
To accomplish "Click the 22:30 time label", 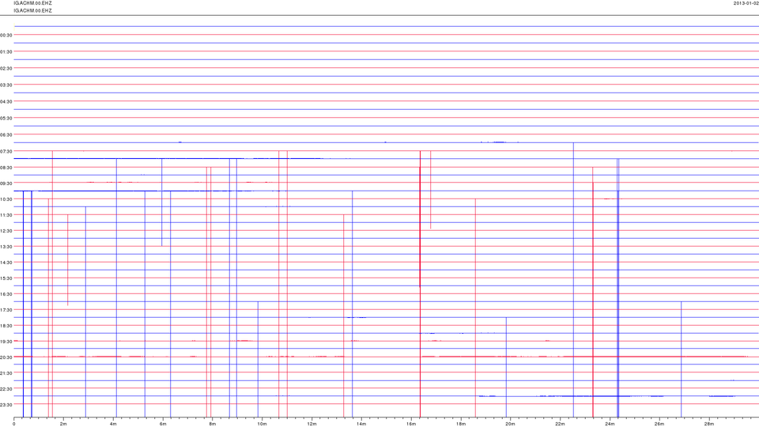I will [6, 389].
